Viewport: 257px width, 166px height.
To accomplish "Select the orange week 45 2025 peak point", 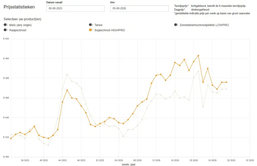I will [x=67, y=90].
